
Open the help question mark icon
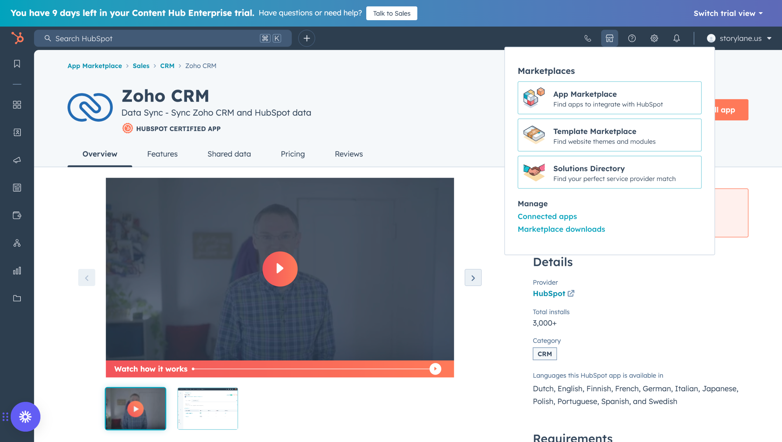[632, 38]
